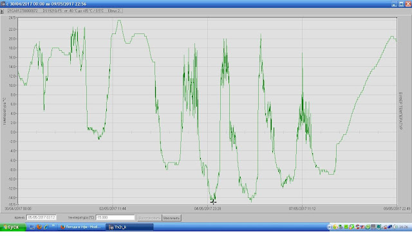This screenshot has height=241, width=412.
Task: Click the x-axis label 30/04/2017 00:00
Action: click(18, 209)
